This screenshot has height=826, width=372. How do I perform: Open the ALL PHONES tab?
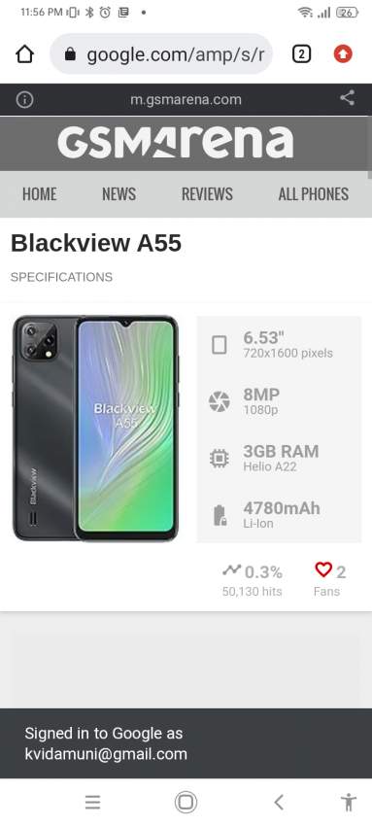[314, 193]
